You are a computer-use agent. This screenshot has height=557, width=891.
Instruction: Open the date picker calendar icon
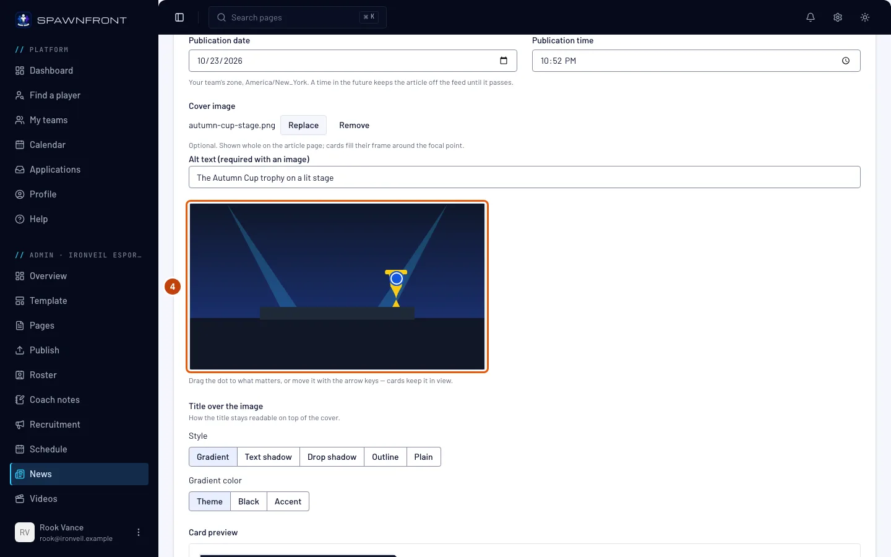click(504, 61)
